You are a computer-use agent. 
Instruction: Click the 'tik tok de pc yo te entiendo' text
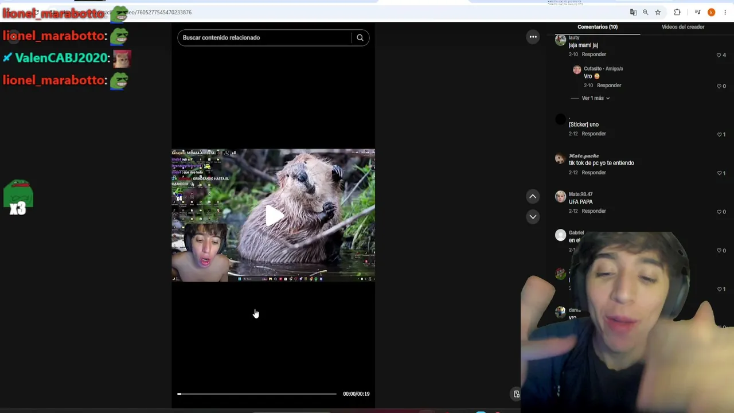[602, 163]
